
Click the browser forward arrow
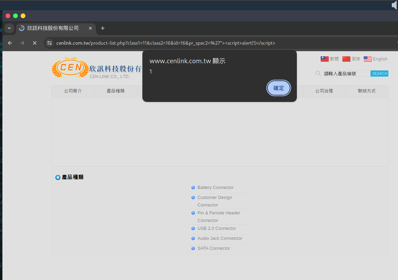(x=22, y=43)
